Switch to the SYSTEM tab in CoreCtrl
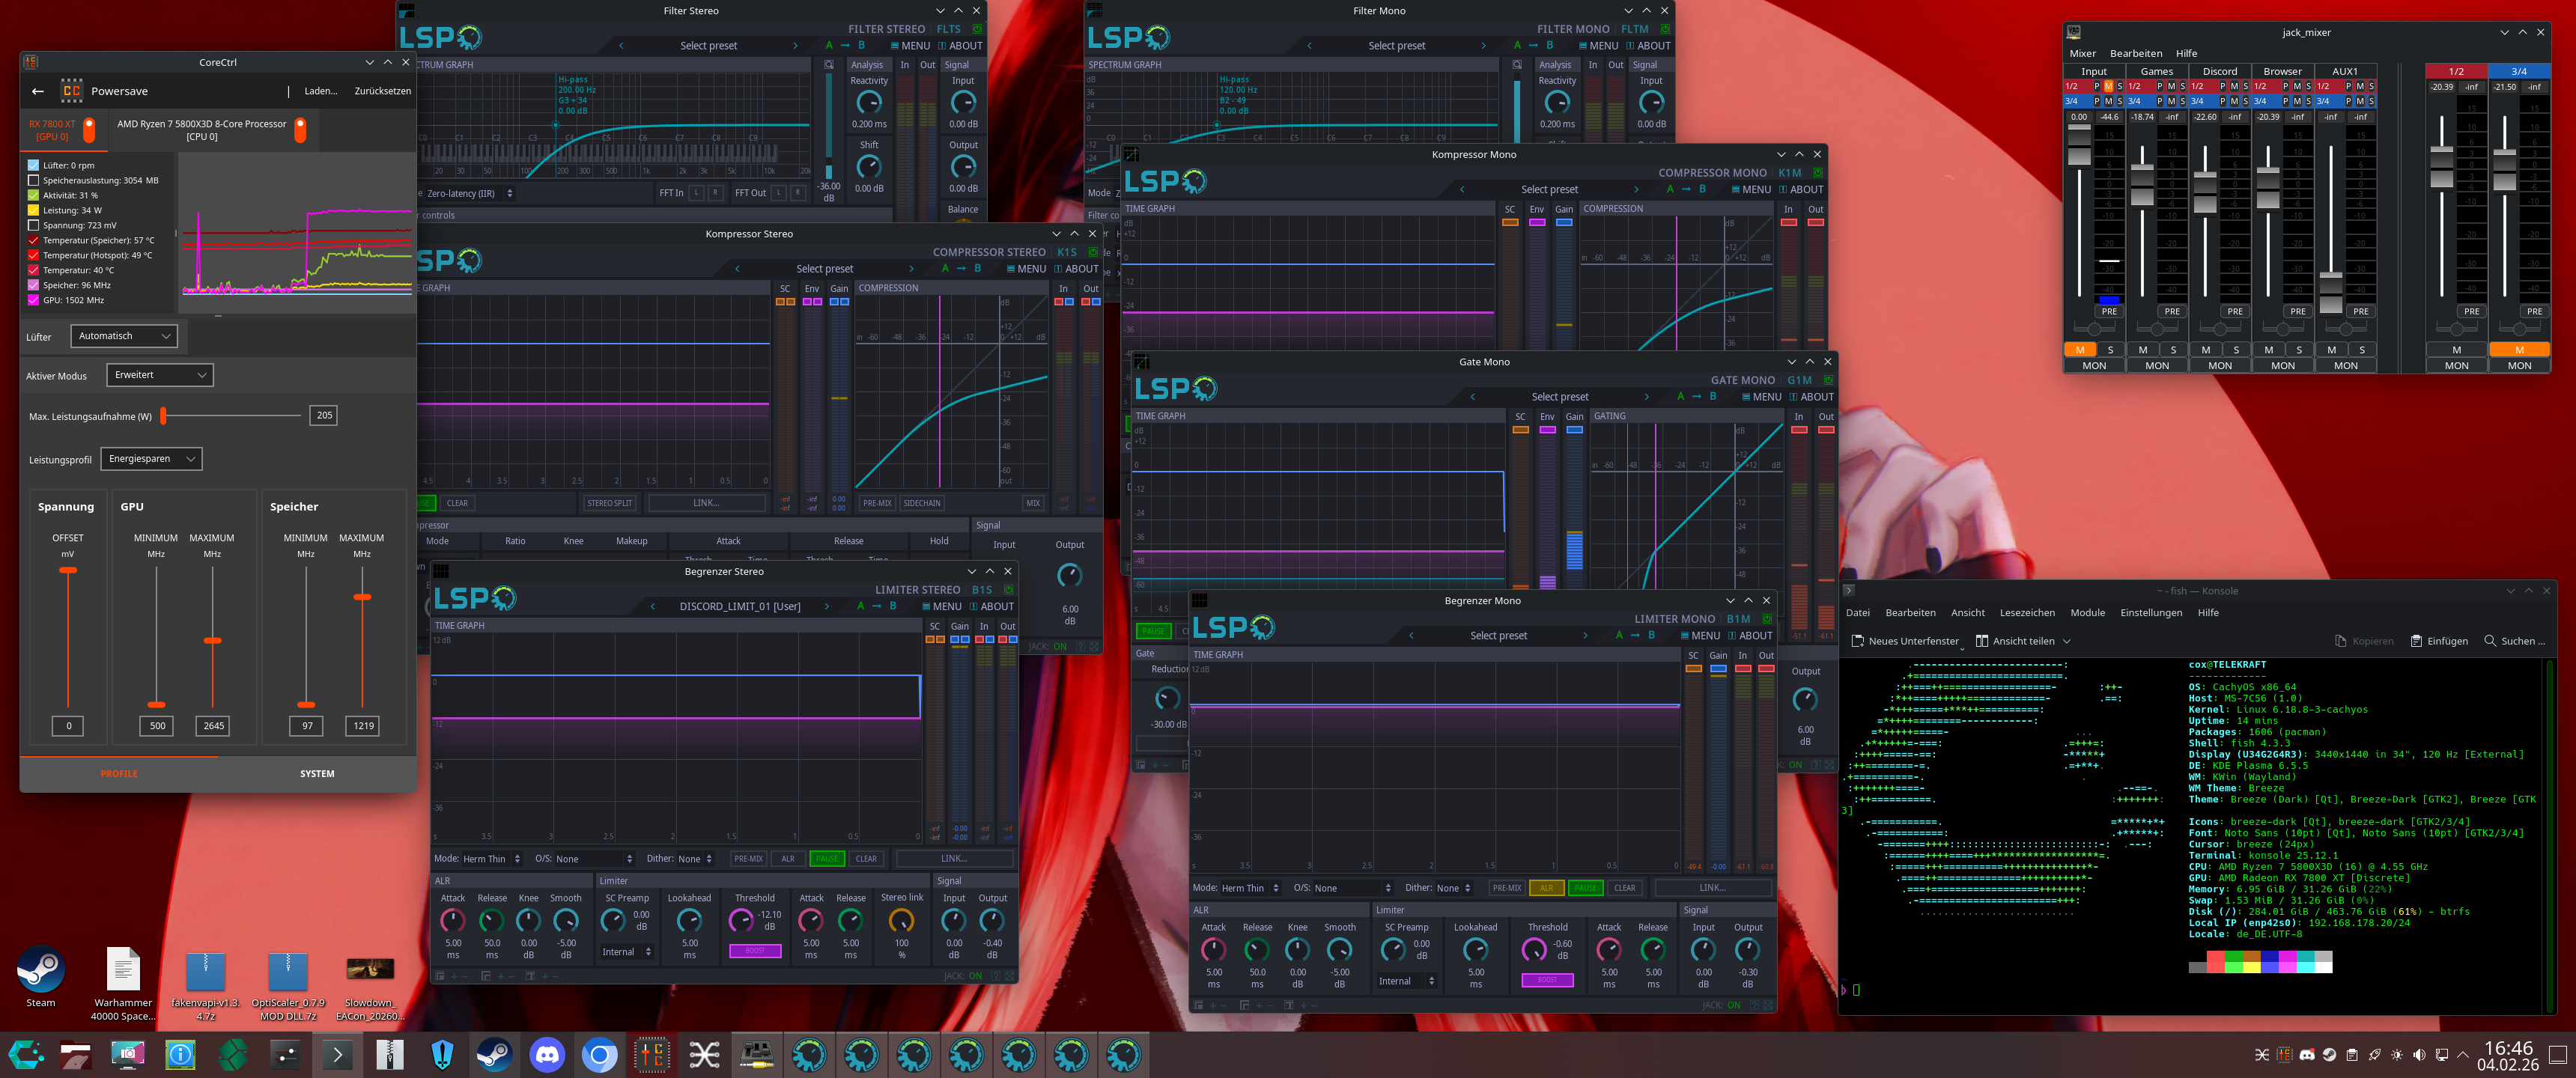Screen dimensions: 2576x1078 coord(317,774)
